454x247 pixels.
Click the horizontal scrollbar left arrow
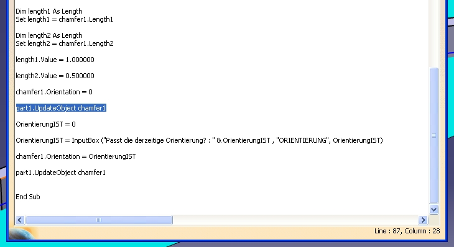(x=20, y=220)
